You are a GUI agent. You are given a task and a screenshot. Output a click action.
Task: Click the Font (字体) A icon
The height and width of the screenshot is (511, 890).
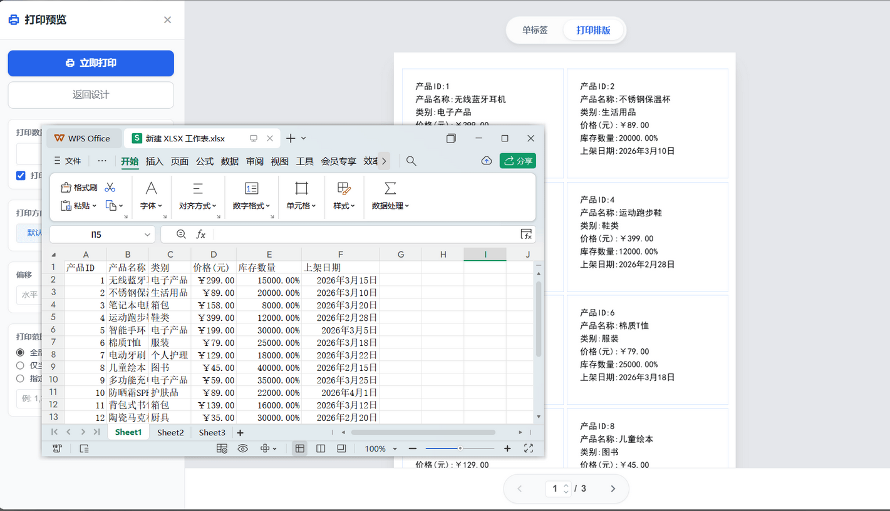click(151, 188)
